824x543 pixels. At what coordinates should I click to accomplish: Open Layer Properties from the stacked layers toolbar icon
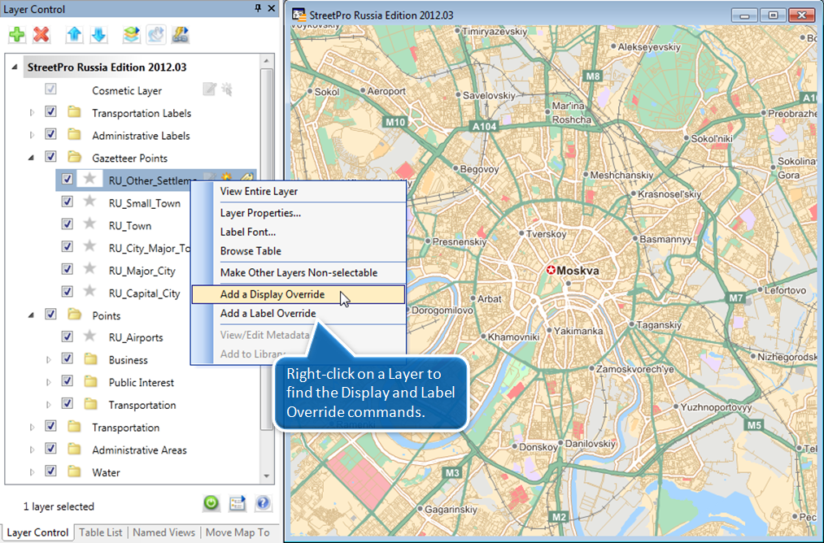click(132, 35)
